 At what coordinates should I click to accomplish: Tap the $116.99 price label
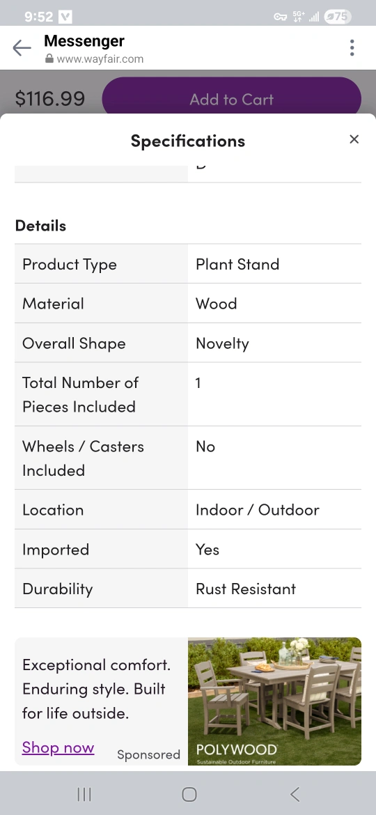click(50, 98)
